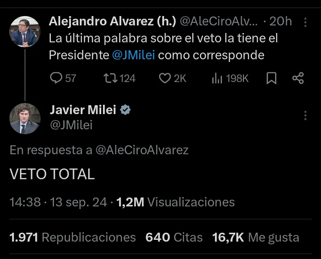This screenshot has width=321, height=259.
Task: Open the three-dot menu on Milei's tweet
Action: click(305, 115)
